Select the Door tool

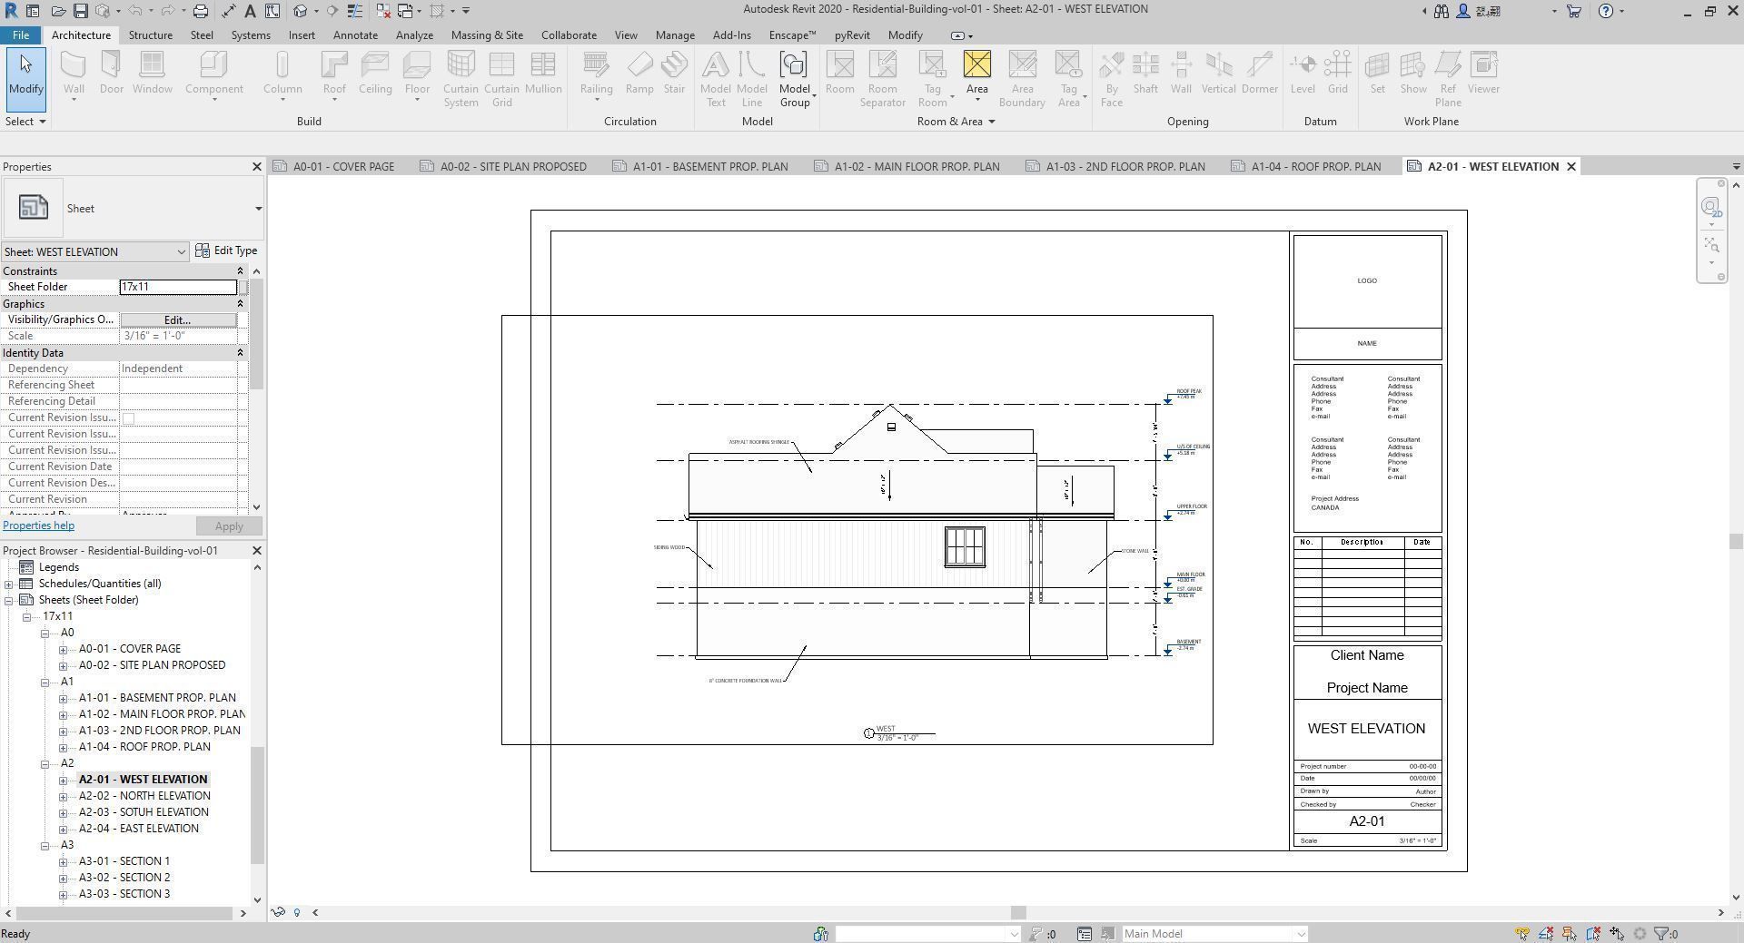coord(111,73)
